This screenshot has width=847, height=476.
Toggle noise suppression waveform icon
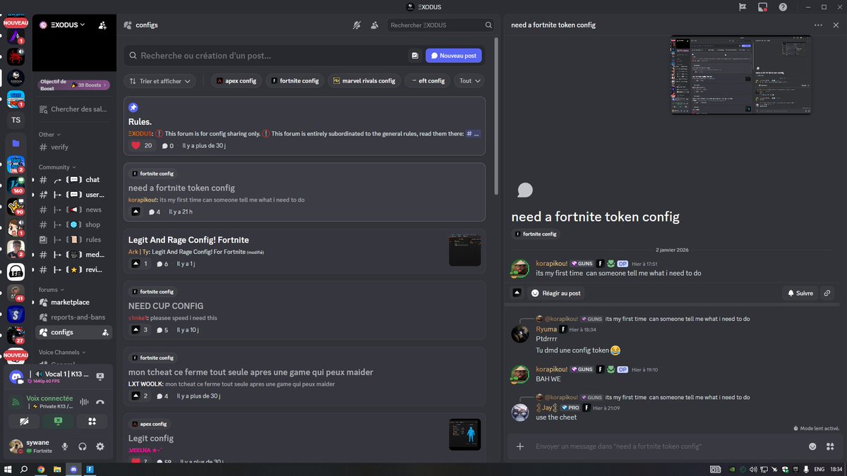[85, 402]
